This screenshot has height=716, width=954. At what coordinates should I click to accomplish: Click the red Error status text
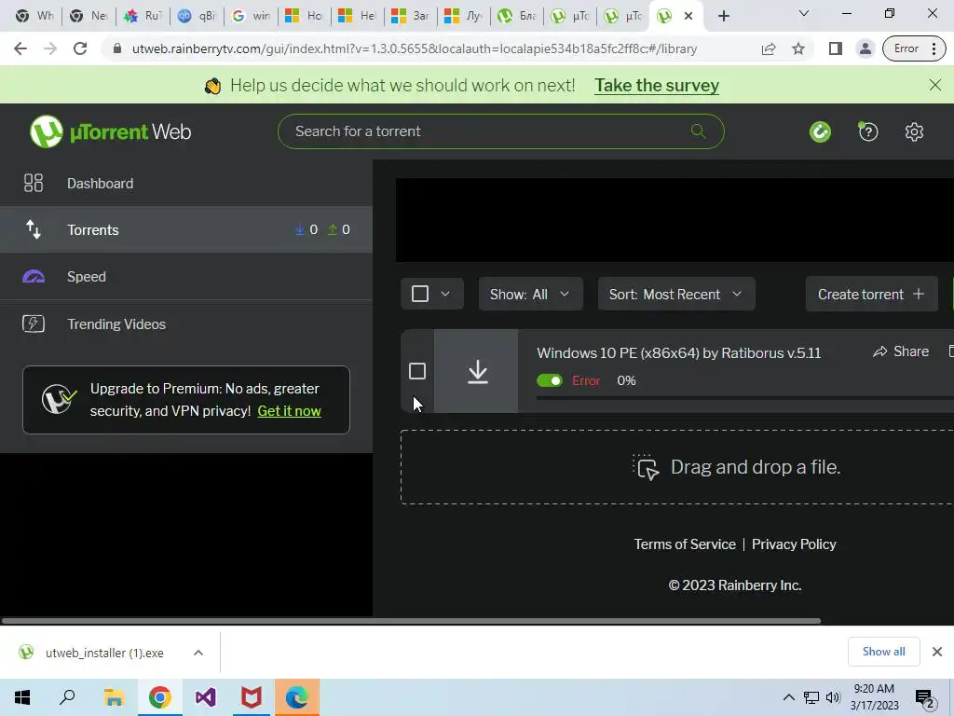tap(586, 380)
